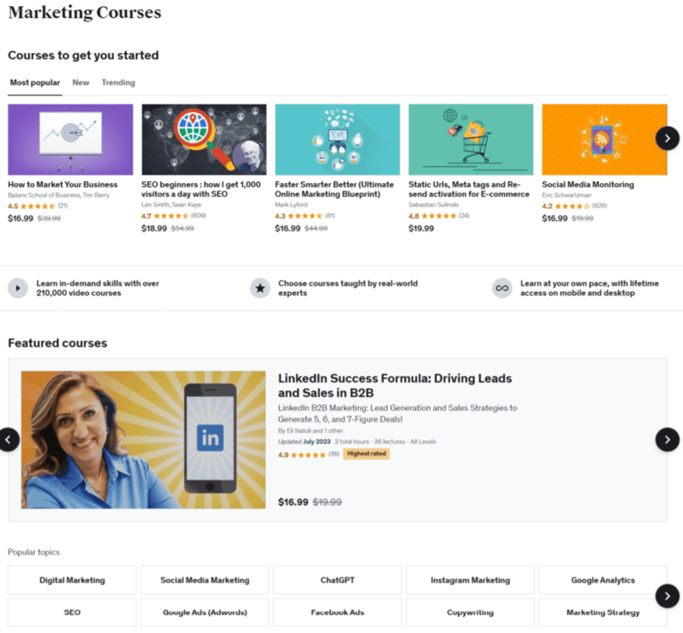This screenshot has width=683, height=633.
Task: Switch to the Trending tab
Action: click(x=118, y=83)
